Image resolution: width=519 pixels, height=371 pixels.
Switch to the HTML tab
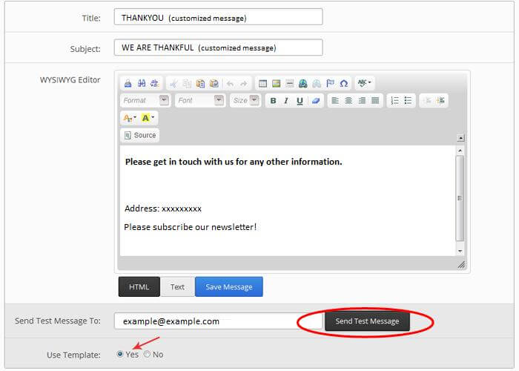pyautogui.click(x=139, y=287)
